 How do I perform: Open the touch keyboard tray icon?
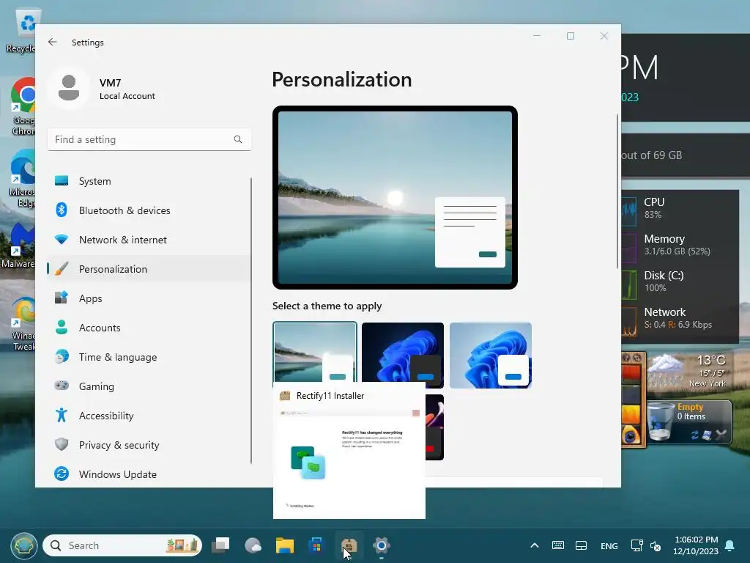[x=557, y=545]
